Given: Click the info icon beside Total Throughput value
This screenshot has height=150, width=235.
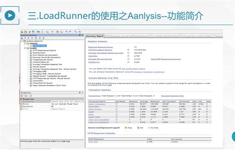Looking at the screenshot, I should pos(128,50).
